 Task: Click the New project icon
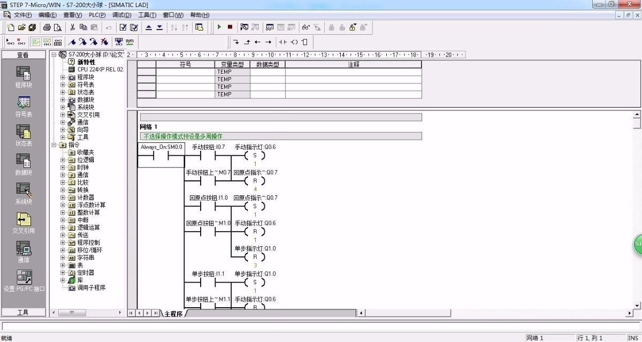coord(11,27)
